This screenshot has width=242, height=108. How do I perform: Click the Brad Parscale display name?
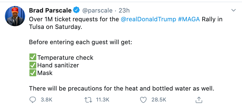[x=50, y=11]
